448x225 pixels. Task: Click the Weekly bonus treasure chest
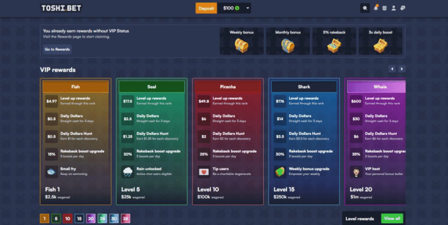241,45
